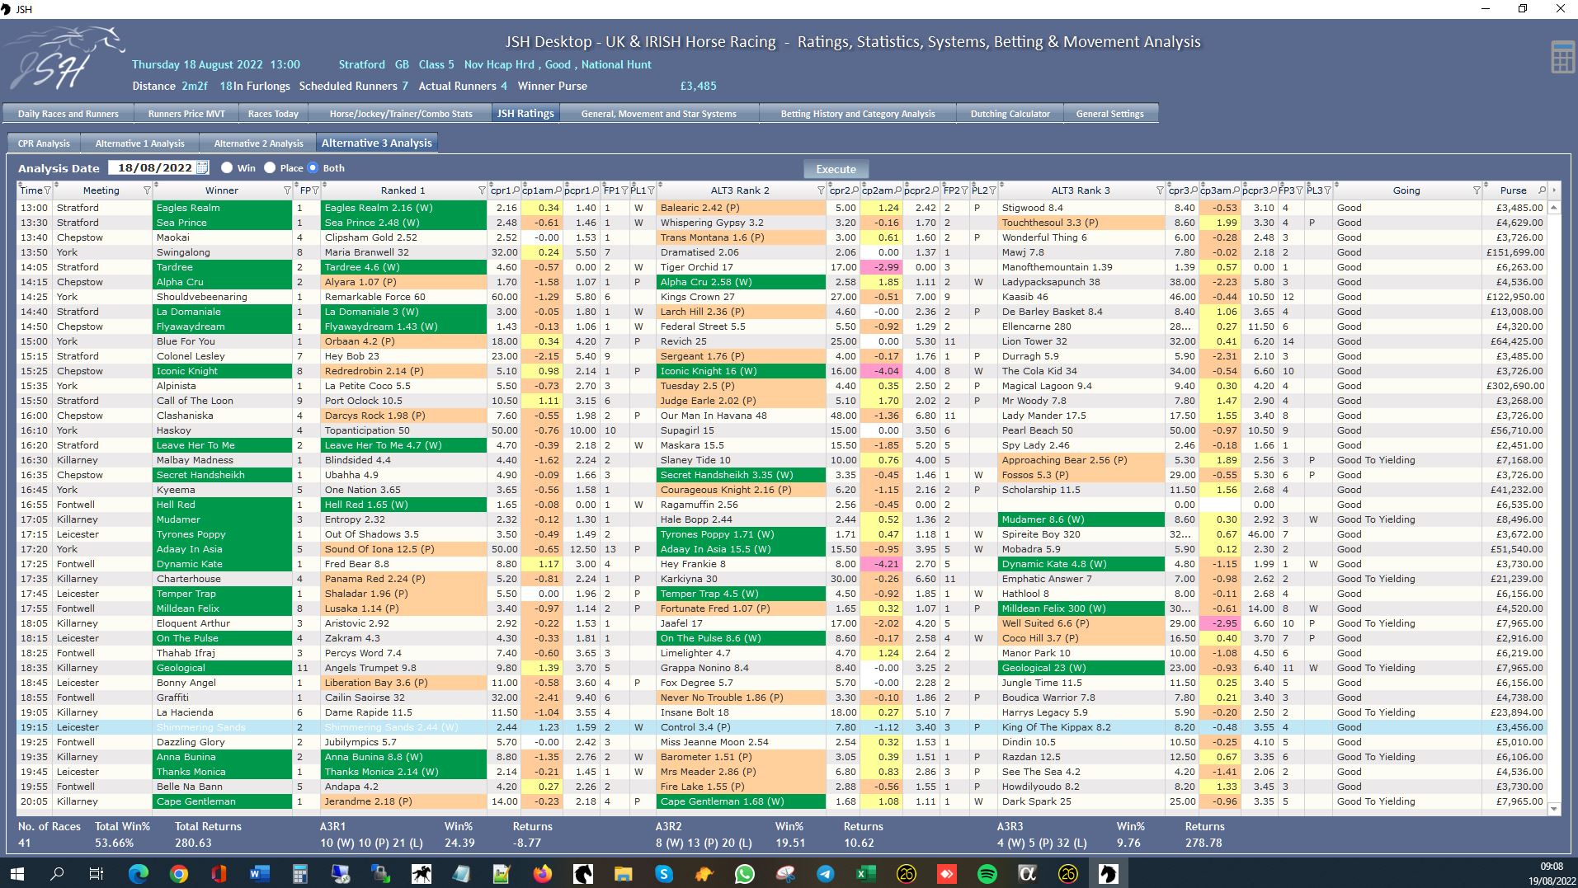The width and height of the screenshot is (1578, 888).
Task: Open the PL1 column filter
Action: [x=649, y=190]
